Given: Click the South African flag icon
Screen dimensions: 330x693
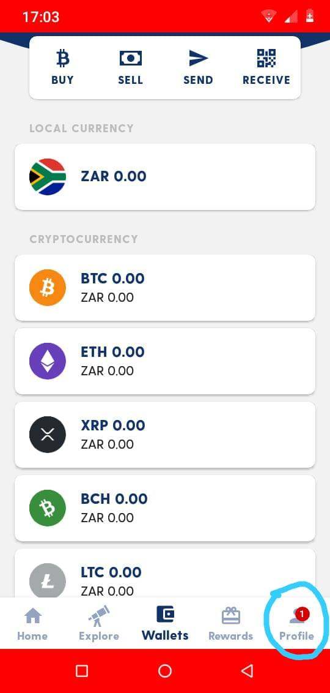Looking at the screenshot, I should [x=48, y=177].
